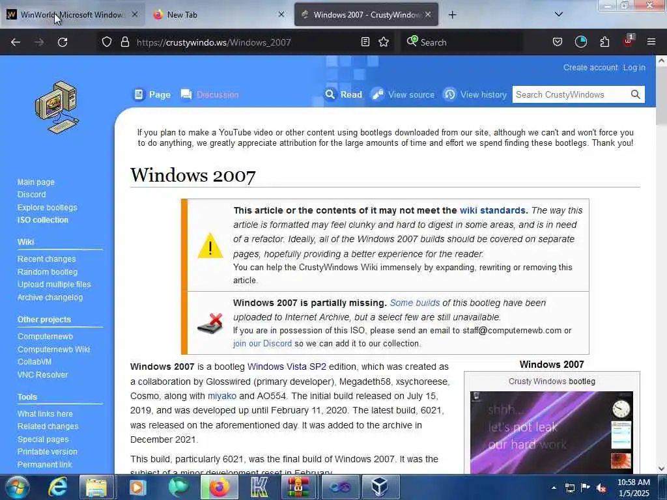Screen dimensions: 667x500
Task: Click the wiki search magnifier button
Action: [636, 94]
